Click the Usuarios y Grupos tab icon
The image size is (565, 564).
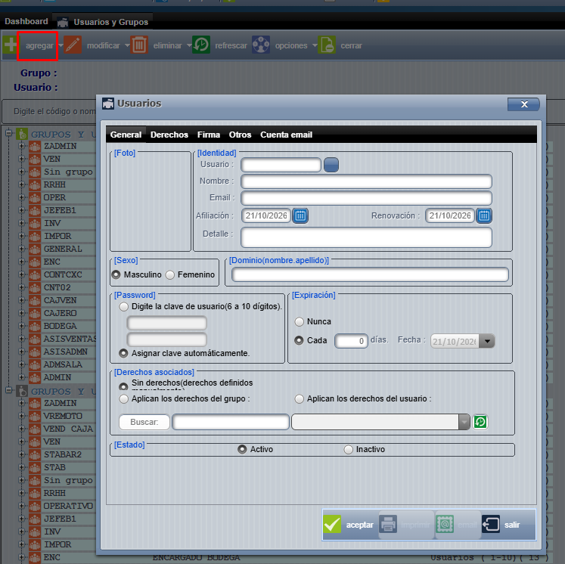point(63,23)
